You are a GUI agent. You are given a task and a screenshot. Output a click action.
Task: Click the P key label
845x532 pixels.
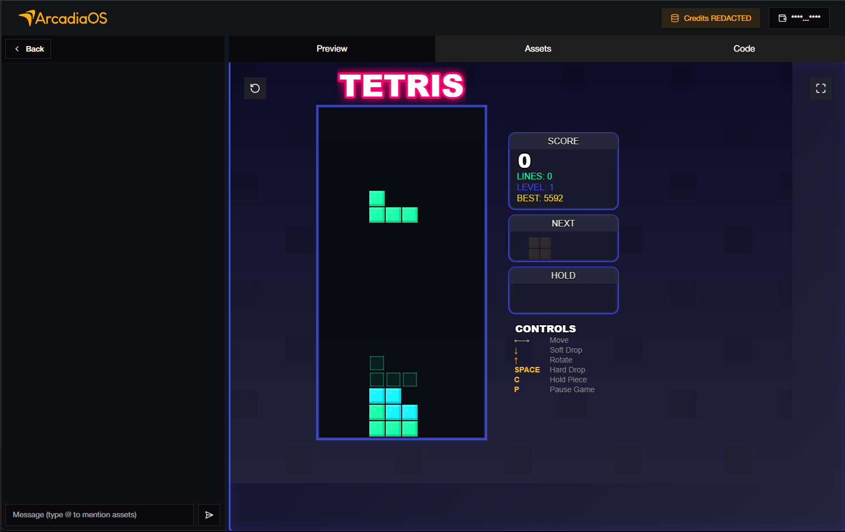517,389
